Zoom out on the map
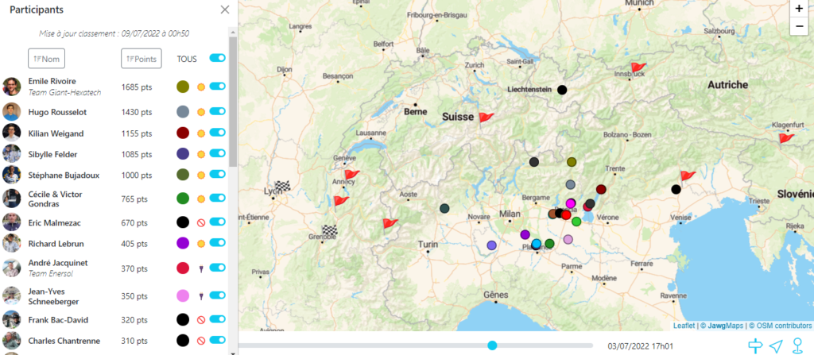This screenshot has height=355, width=814. (799, 26)
